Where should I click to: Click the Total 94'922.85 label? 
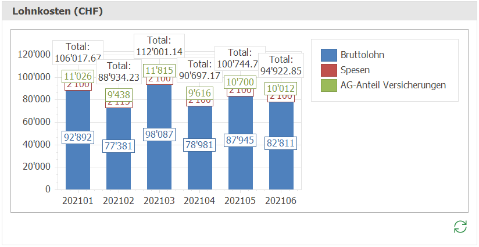pyautogui.click(x=281, y=65)
